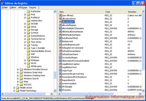Click tree pane scroll up arrow
Image resolution: width=146 pixels, height=101 pixels.
point(55,12)
